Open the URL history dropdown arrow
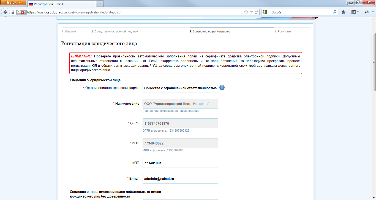376x200 pixels. click(x=251, y=12)
